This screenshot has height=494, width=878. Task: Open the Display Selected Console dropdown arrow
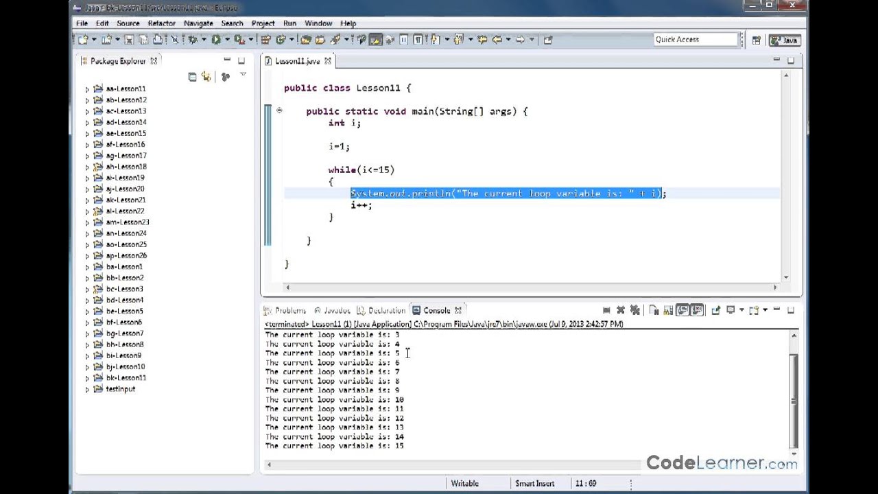[x=741, y=310]
